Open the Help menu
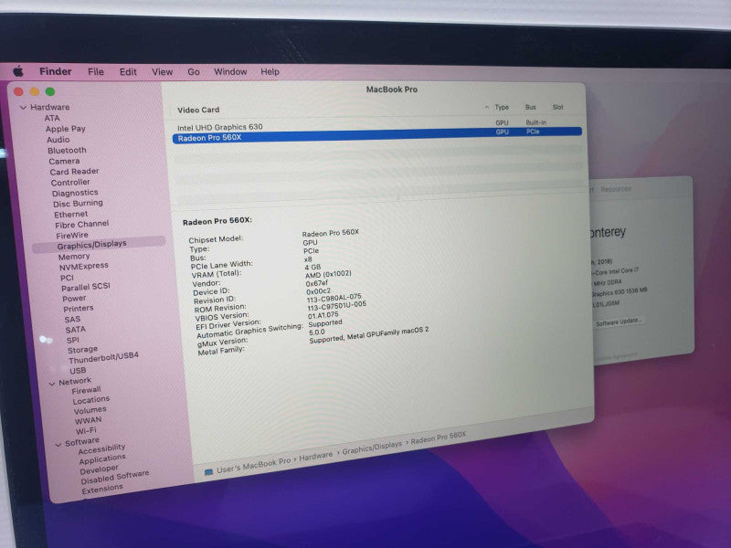This screenshot has width=731, height=548. (270, 72)
